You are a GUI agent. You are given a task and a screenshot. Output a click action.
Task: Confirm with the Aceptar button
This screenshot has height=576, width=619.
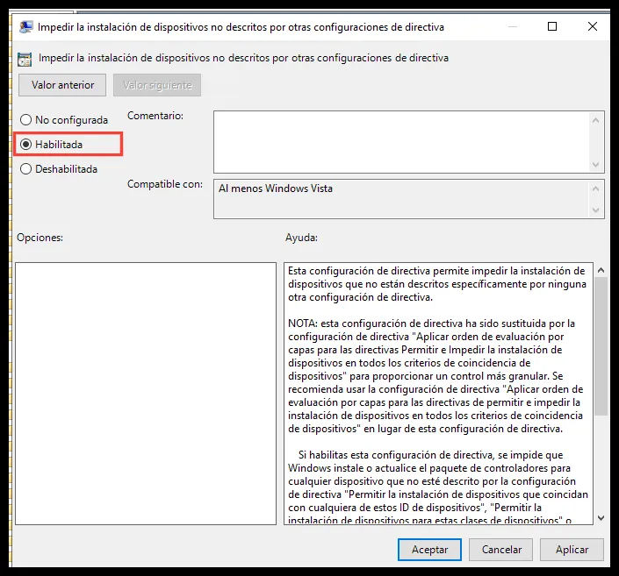[429, 550]
